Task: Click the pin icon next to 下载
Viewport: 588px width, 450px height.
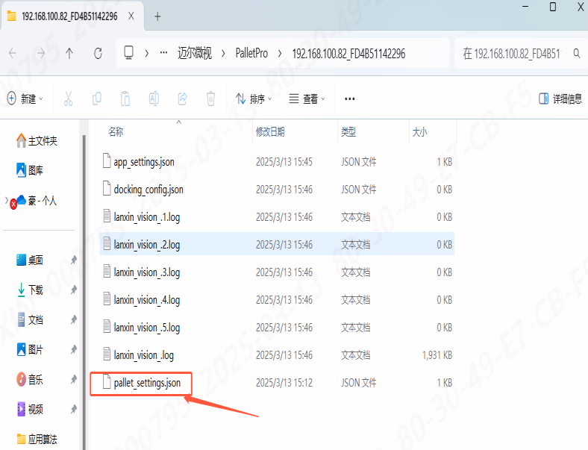Action: [x=74, y=290]
